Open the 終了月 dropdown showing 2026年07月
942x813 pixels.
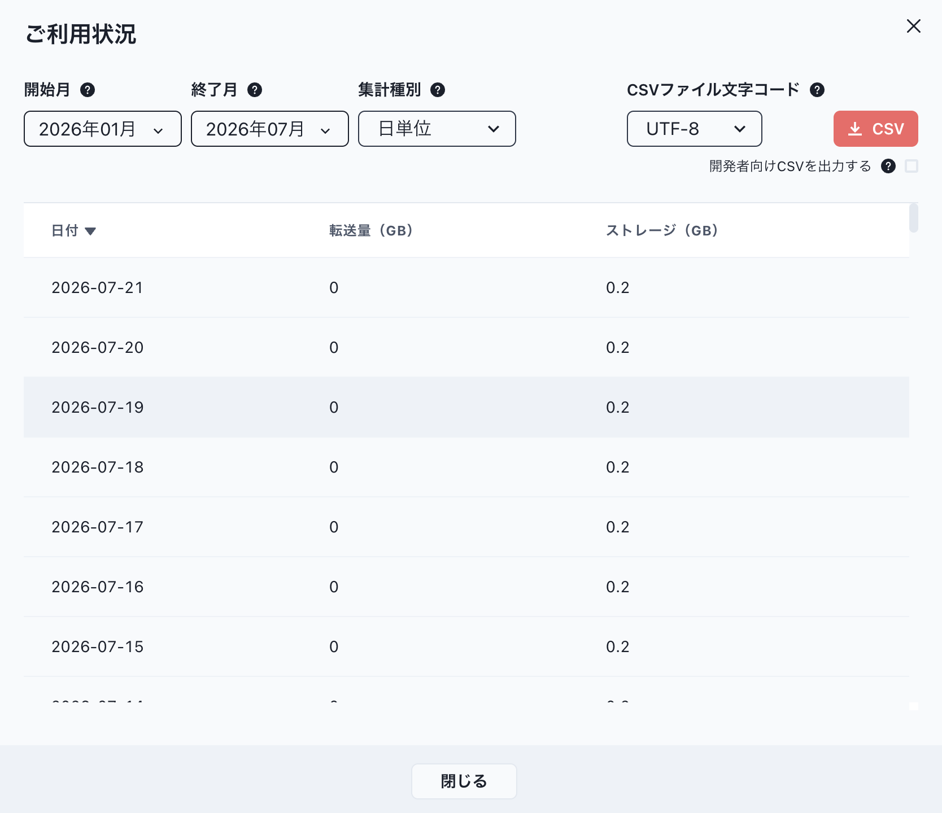tap(270, 129)
